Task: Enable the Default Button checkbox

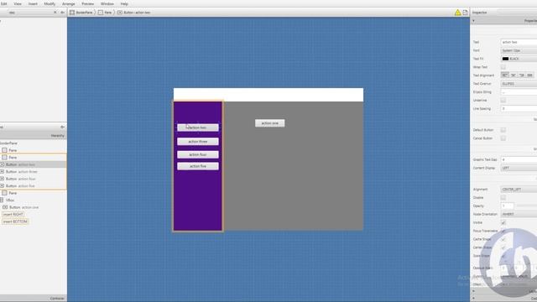Action: point(503,130)
